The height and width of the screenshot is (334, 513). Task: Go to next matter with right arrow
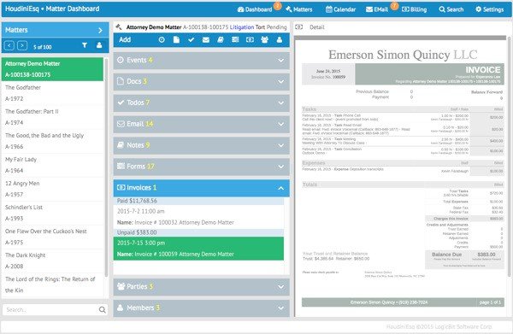tap(22, 46)
